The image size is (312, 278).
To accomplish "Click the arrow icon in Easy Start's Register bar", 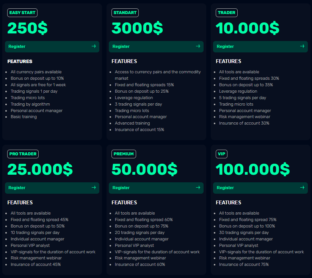I will pyautogui.click(x=94, y=46).
